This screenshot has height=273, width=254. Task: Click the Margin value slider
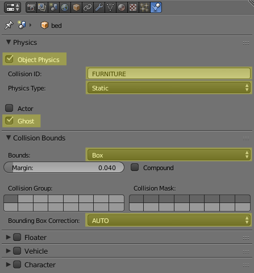(x=64, y=167)
